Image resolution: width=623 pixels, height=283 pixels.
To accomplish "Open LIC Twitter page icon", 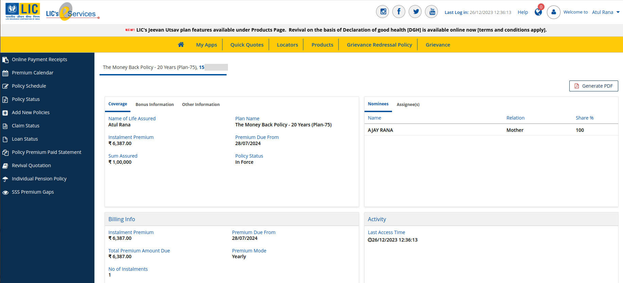I will [415, 12].
